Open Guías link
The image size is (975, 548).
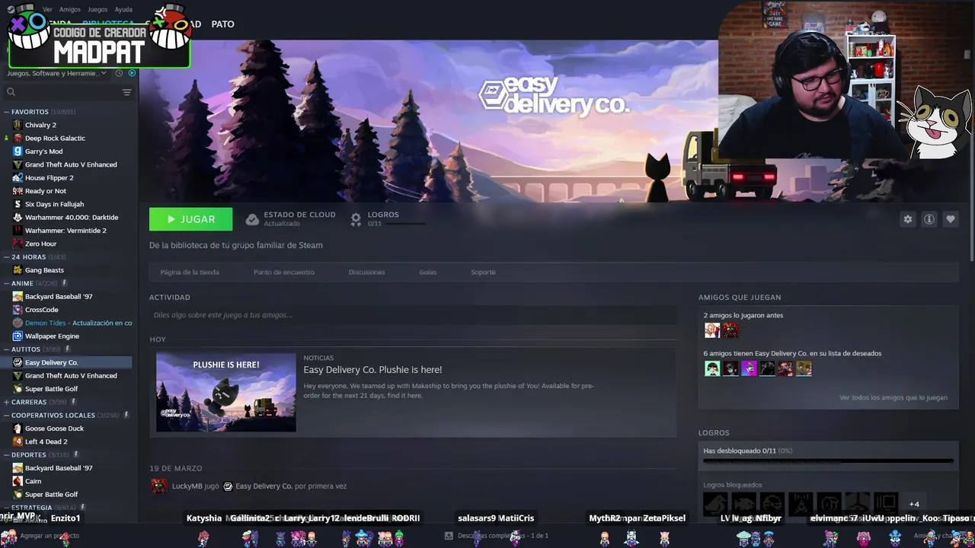(x=427, y=272)
